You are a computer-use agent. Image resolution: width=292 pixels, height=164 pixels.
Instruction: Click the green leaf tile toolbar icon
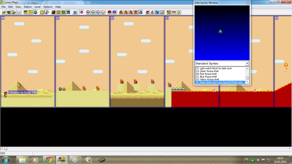(63, 12)
